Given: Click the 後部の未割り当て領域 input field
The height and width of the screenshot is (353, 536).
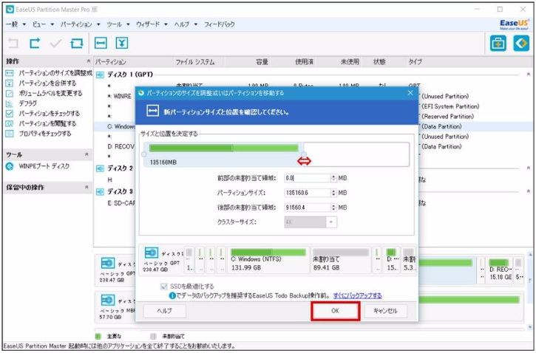Looking at the screenshot, I should (307, 208).
